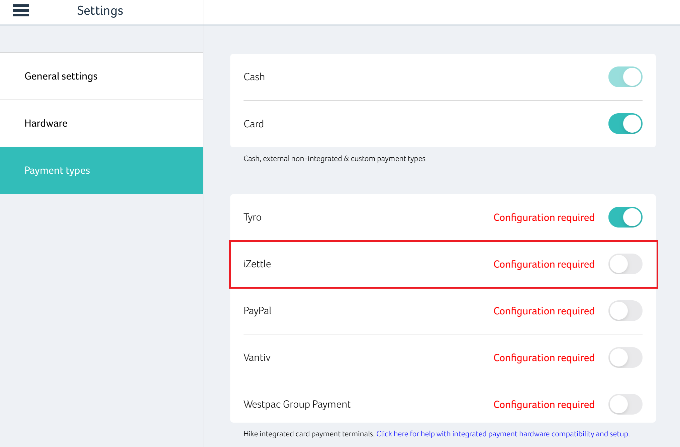
Task: Enable the PayPal payment toggle
Action: tap(625, 311)
